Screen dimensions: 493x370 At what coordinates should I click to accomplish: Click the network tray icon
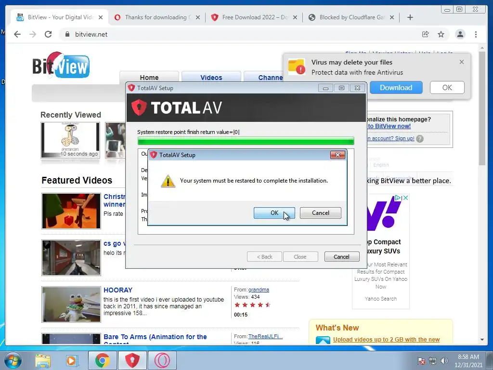433,361
